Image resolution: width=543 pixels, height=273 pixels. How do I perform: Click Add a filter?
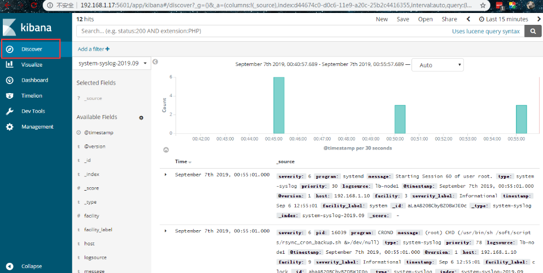[x=94, y=49]
